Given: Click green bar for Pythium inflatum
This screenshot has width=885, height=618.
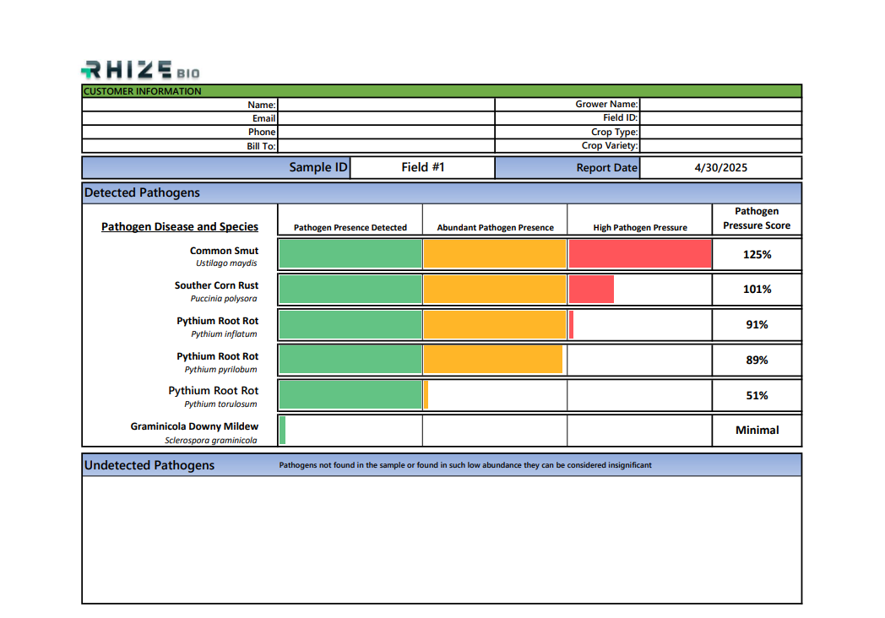Looking at the screenshot, I should [x=350, y=324].
